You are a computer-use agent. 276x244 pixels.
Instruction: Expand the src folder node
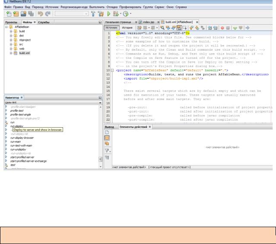[x=11, y=45]
